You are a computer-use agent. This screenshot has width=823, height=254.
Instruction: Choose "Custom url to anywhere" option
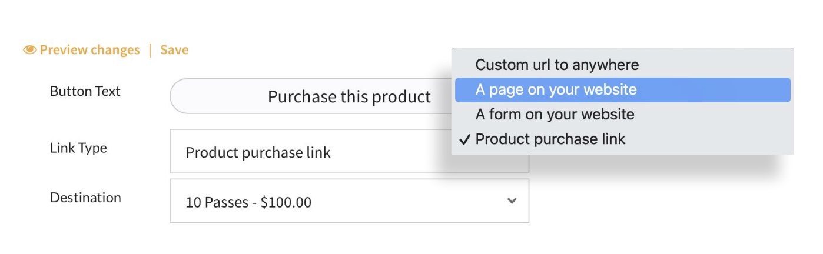(x=557, y=65)
